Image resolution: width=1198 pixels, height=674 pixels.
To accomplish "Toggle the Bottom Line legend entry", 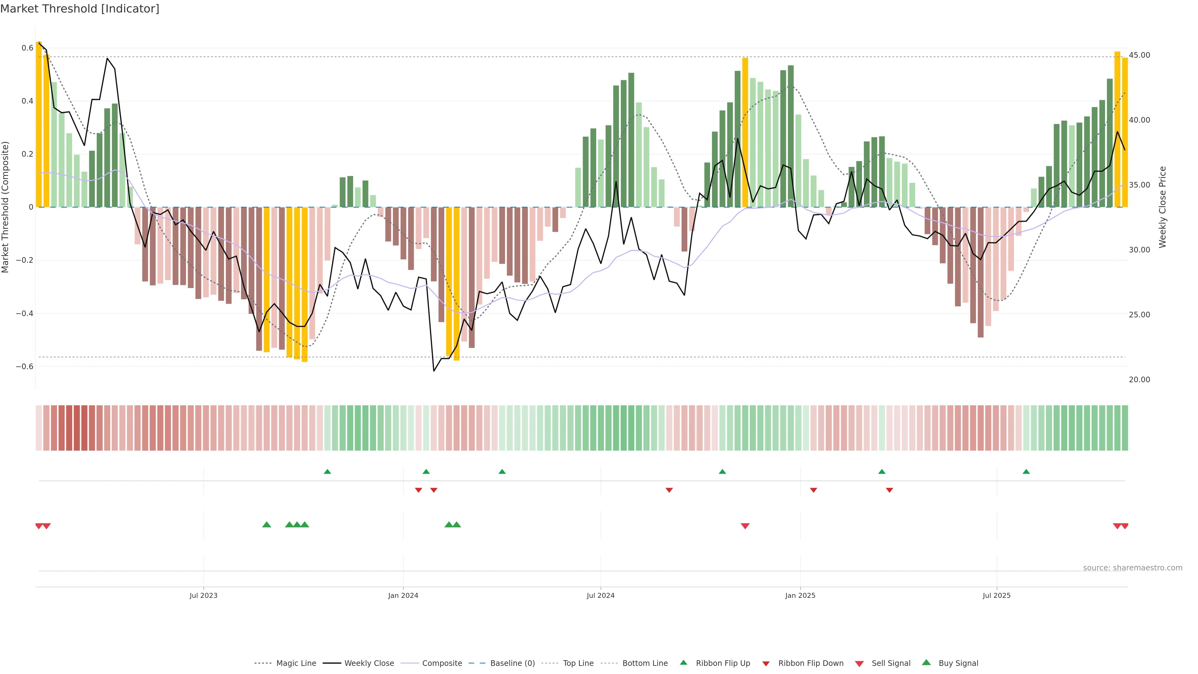I will (x=645, y=663).
